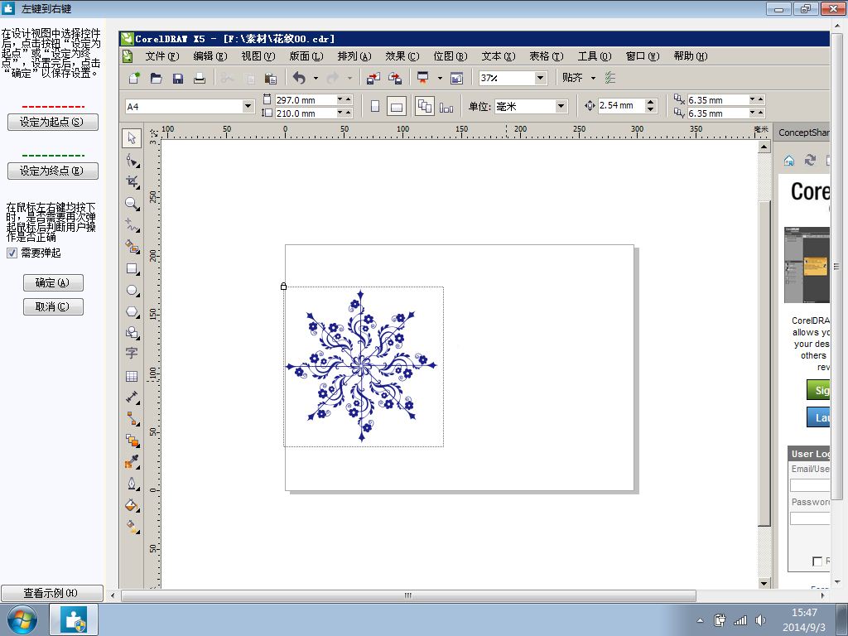Open the 文件(F) menu
This screenshot has height=636, width=848.
[x=161, y=56]
